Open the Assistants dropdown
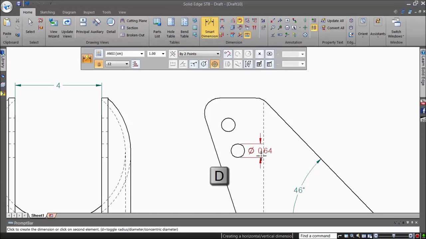 coord(378,27)
